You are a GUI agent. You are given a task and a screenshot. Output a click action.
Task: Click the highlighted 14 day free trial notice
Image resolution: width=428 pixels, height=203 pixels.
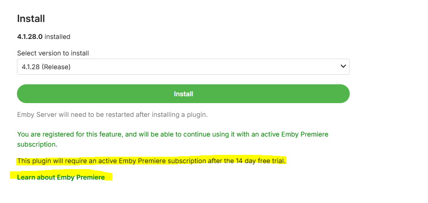click(x=151, y=161)
